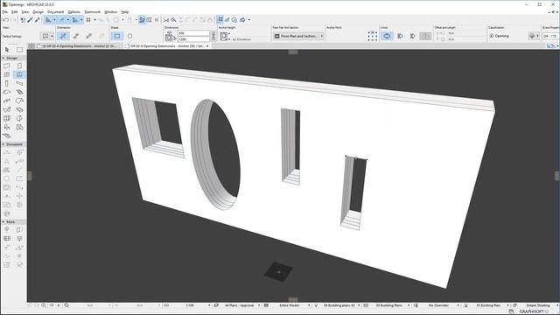Click the Inject Parameters syringe icon
The height and width of the screenshot is (315, 560).
click(x=37, y=20)
